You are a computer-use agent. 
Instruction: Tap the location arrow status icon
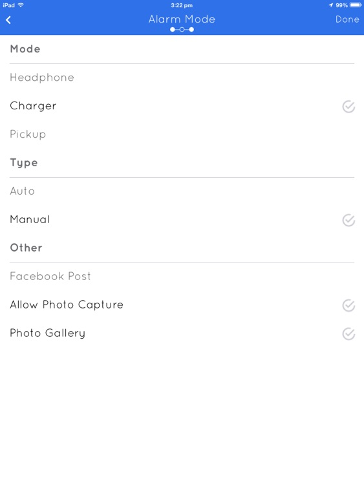[331, 5]
